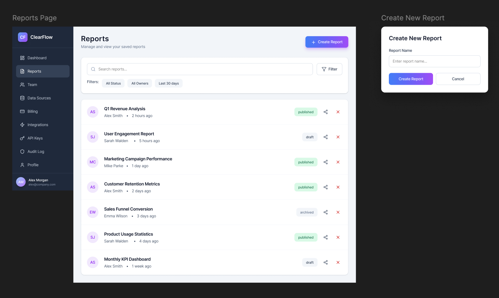Image resolution: width=499 pixels, height=298 pixels.
Task: Open the Filter button
Action: pyautogui.click(x=329, y=69)
